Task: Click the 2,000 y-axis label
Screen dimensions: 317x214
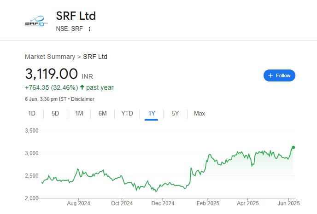Action: 31,198
